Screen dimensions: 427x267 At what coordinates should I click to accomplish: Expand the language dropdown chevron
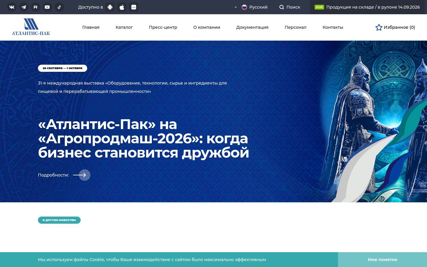pyautogui.click(x=236, y=7)
